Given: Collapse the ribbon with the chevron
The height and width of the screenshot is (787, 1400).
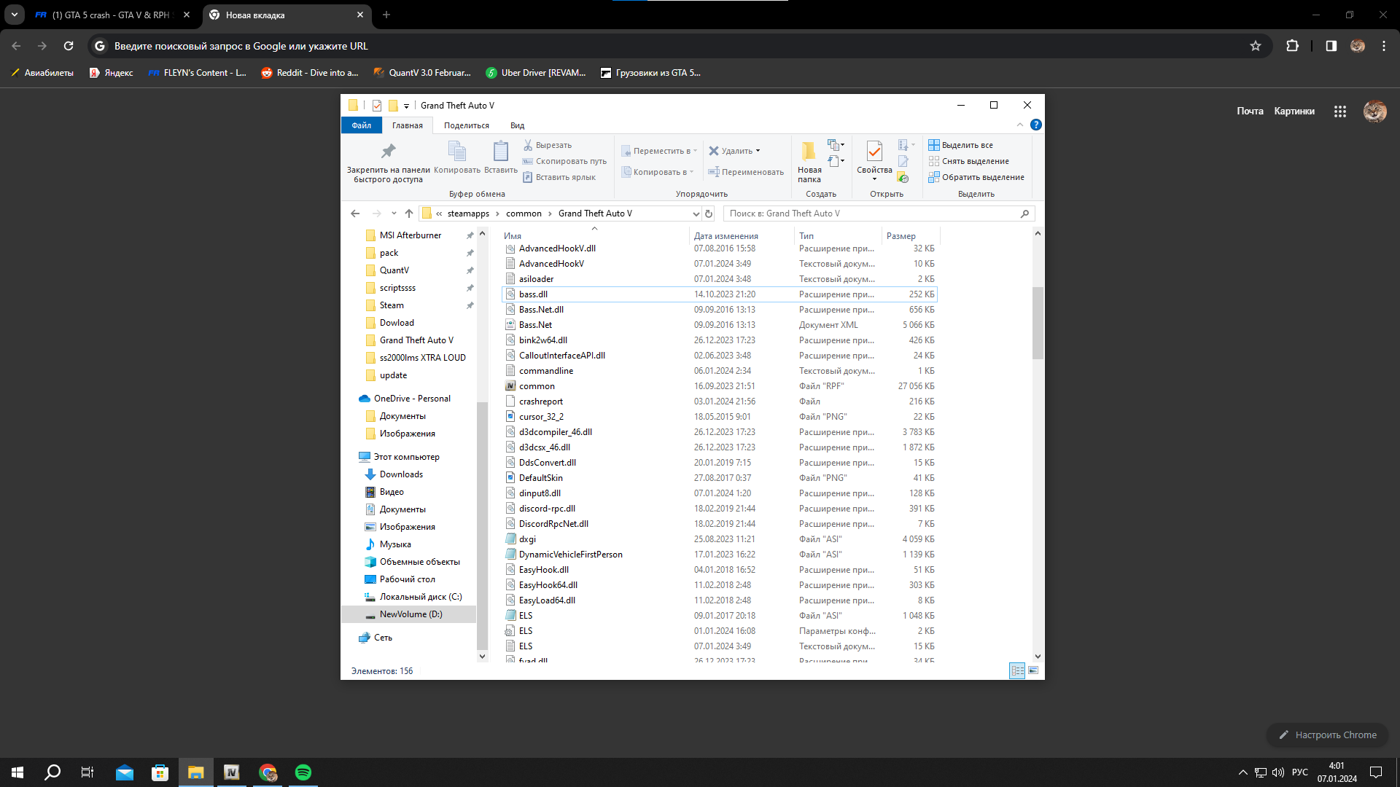Looking at the screenshot, I should (x=1020, y=125).
